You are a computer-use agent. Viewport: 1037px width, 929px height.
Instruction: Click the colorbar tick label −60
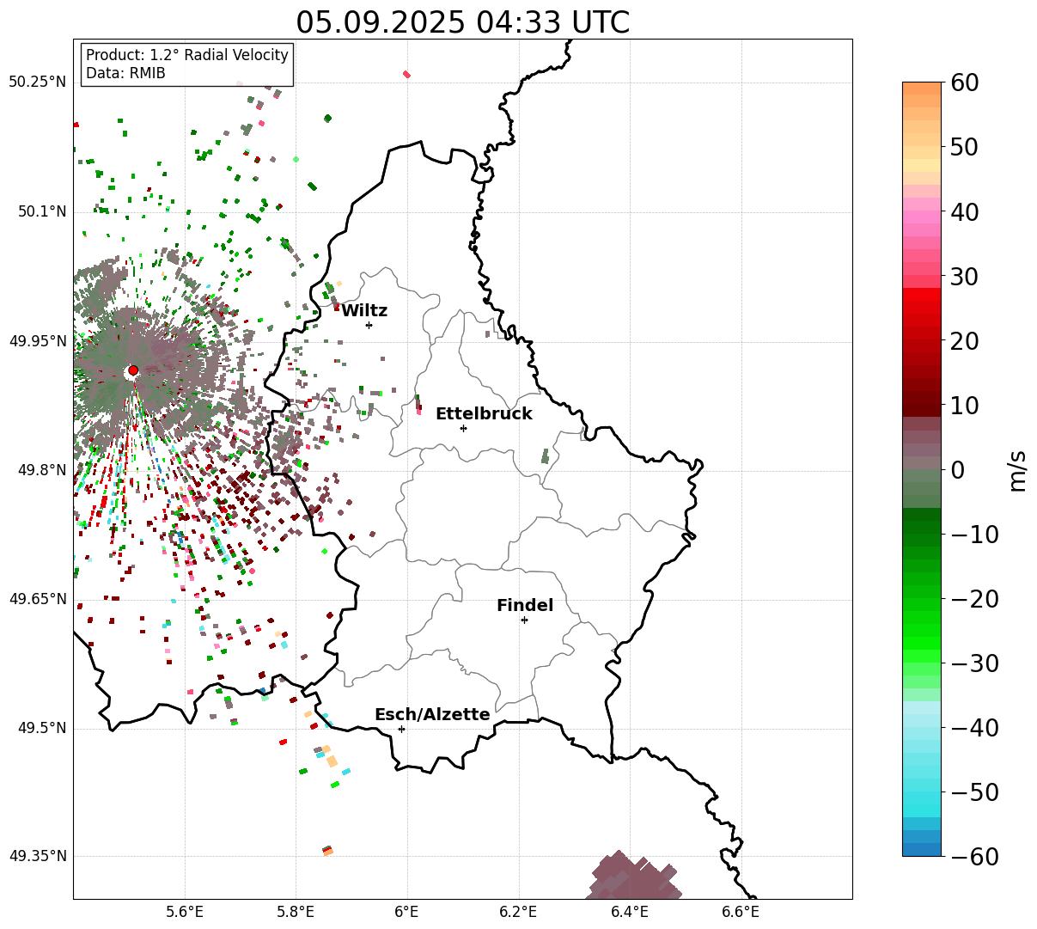point(974,857)
